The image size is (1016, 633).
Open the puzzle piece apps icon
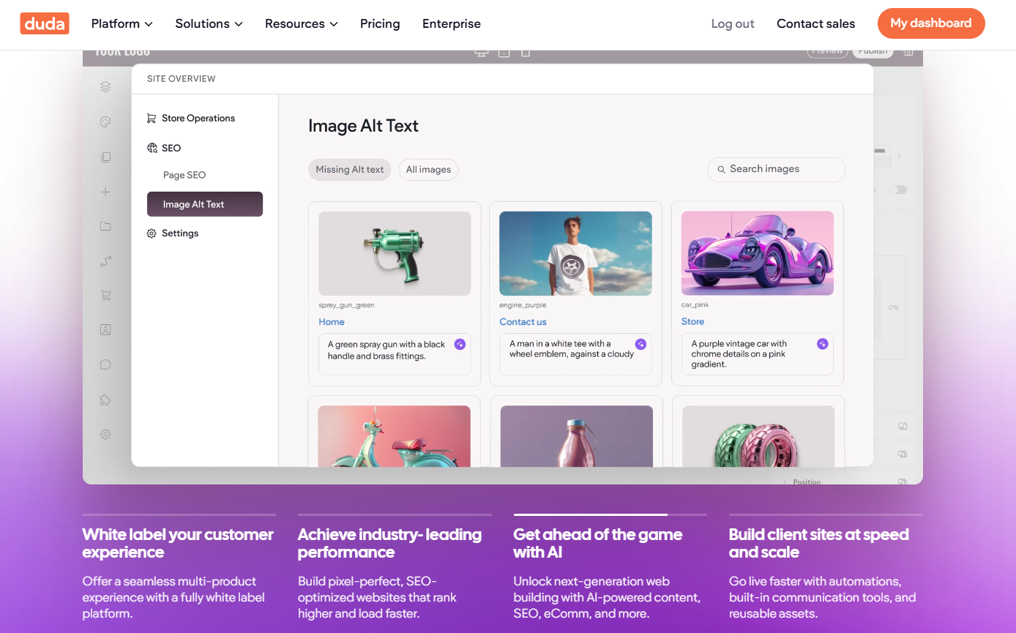coord(105,400)
